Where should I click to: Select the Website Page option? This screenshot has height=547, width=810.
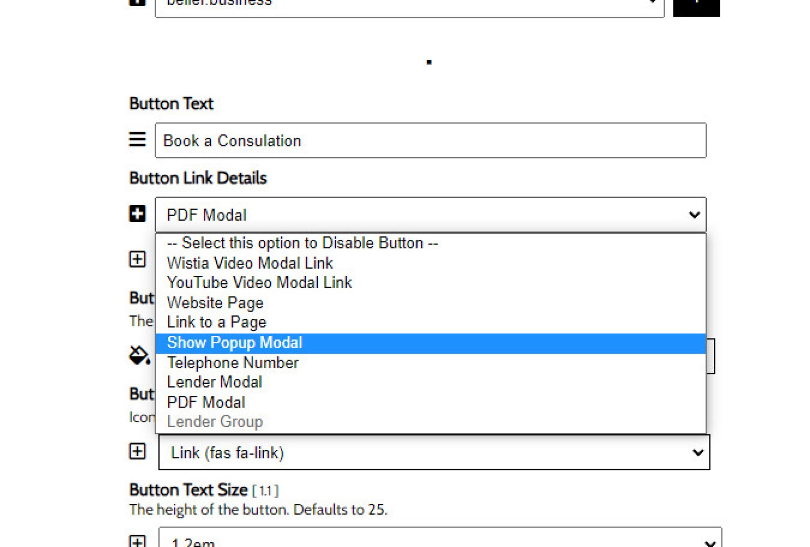click(x=215, y=302)
